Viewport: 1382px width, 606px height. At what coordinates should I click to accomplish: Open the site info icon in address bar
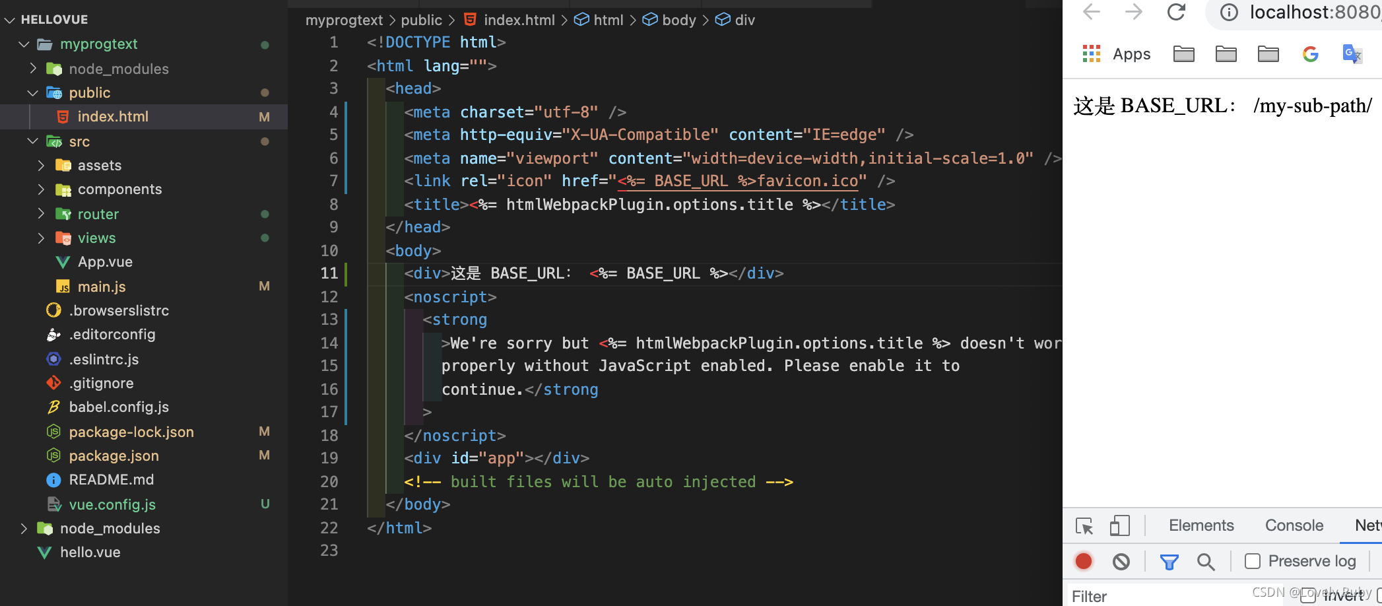tap(1228, 13)
